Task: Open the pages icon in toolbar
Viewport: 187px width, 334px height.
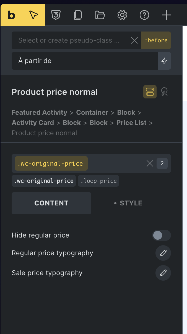Action: click(78, 15)
